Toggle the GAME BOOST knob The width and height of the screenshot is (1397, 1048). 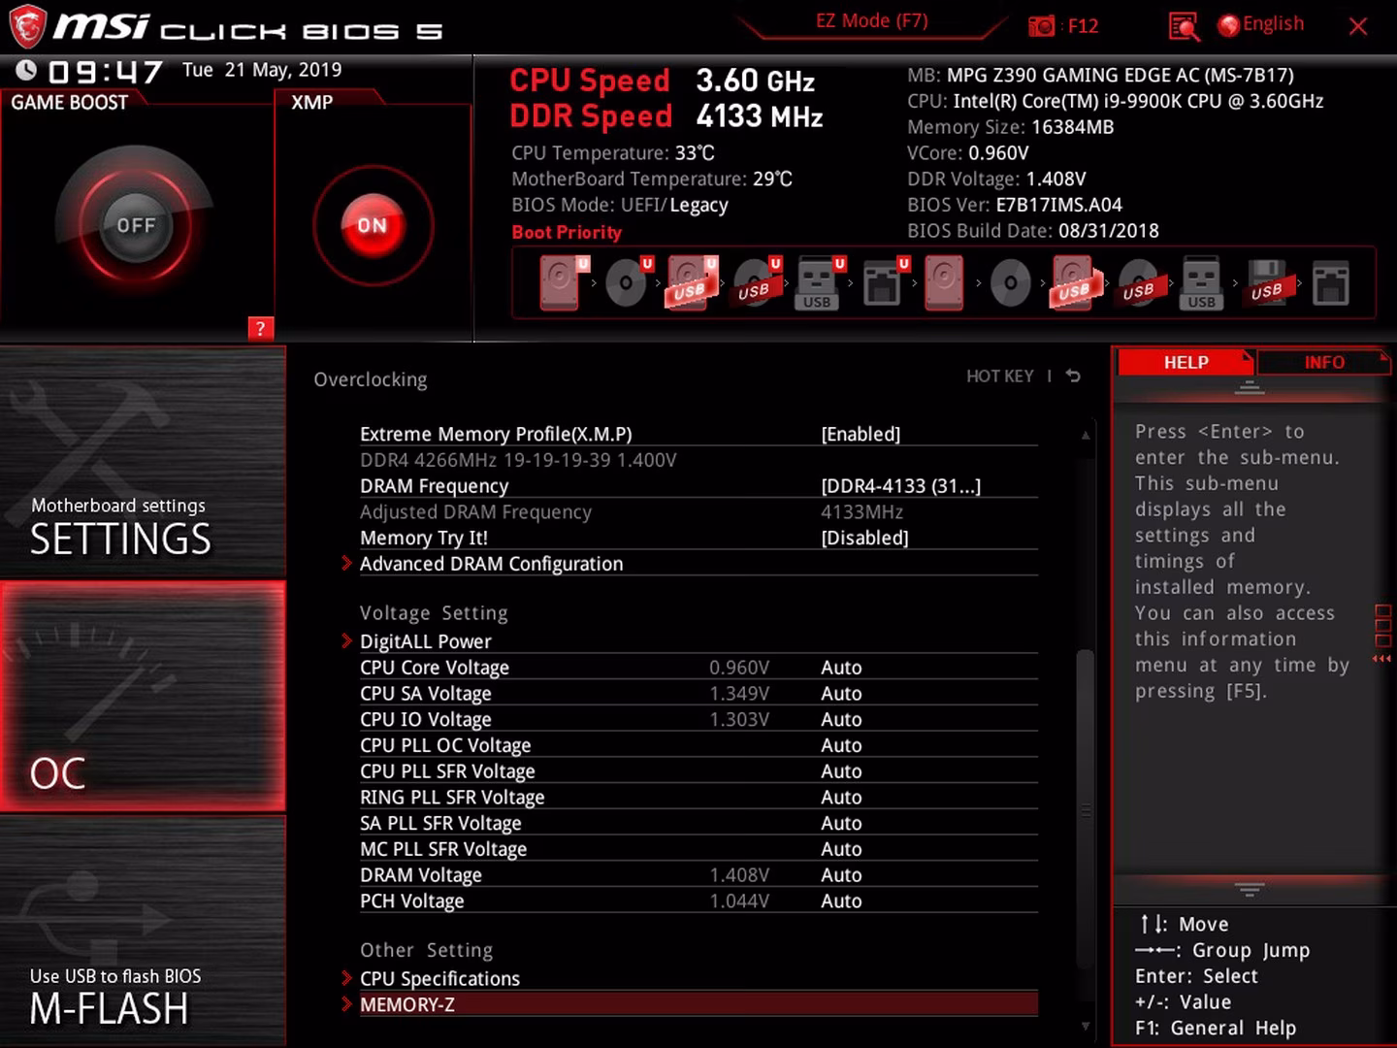point(136,226)
